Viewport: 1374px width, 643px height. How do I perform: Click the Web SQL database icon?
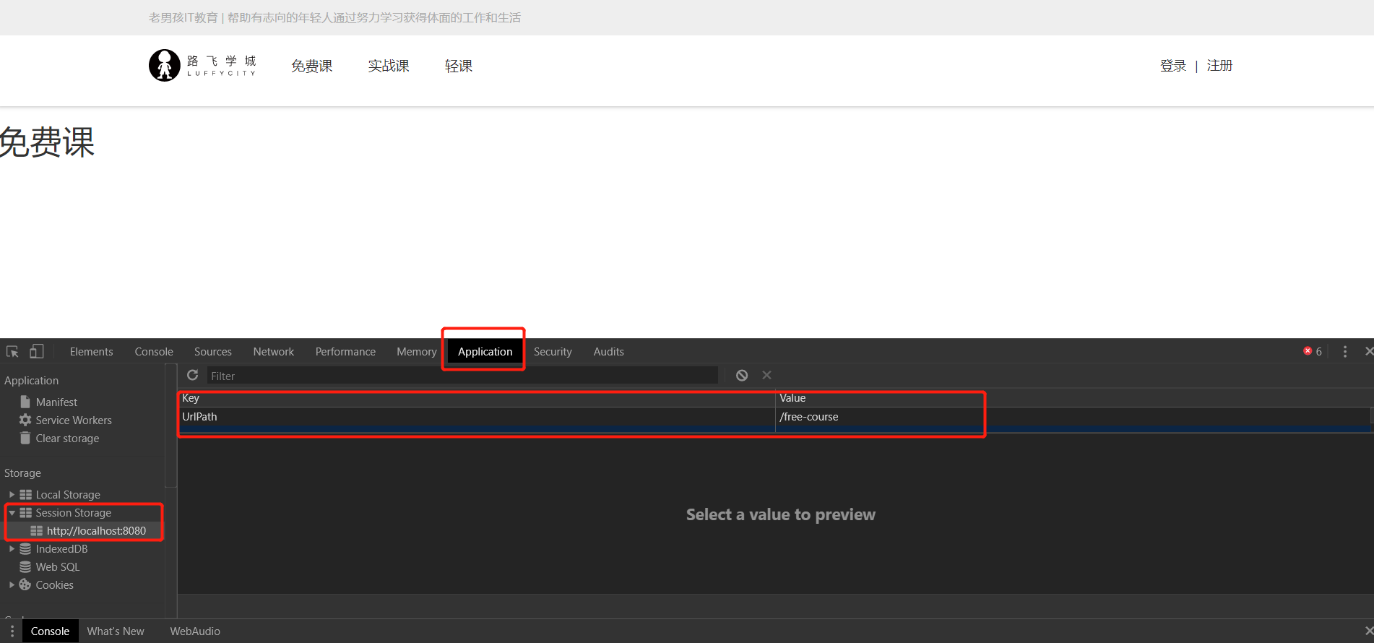pyautogui.click(x=25, y=566)
